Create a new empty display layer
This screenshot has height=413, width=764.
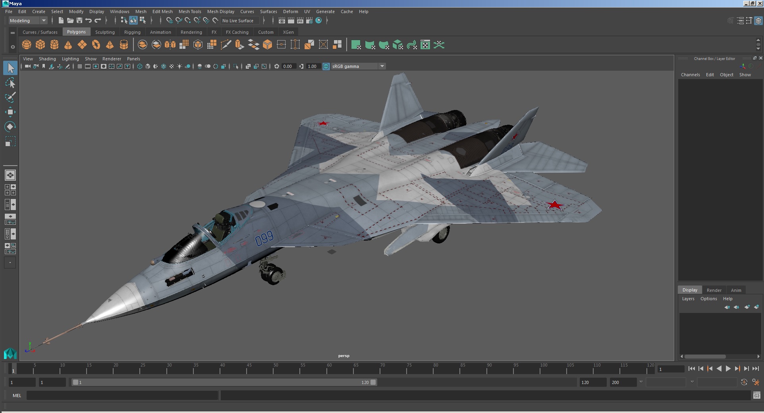(x=747, y=307)
